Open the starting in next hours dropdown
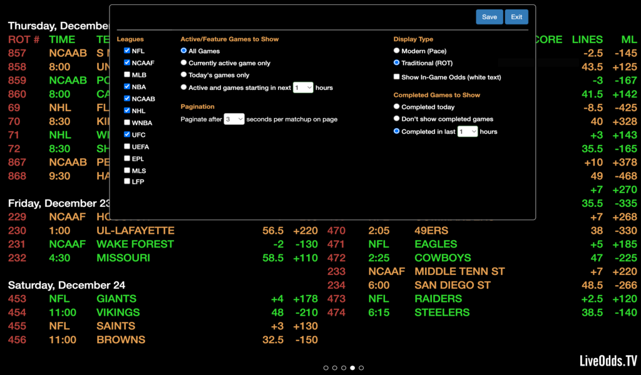The width and height of the screenshot is (641, 375). [303, 88]
